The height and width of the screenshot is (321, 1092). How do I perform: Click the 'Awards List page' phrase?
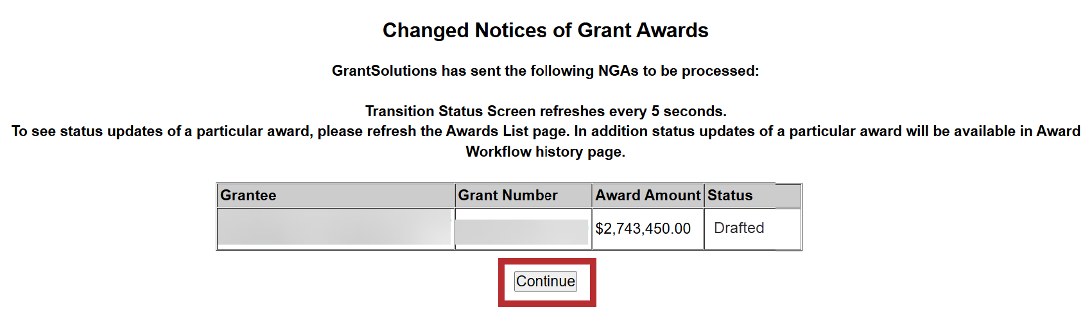coord(507,131)
